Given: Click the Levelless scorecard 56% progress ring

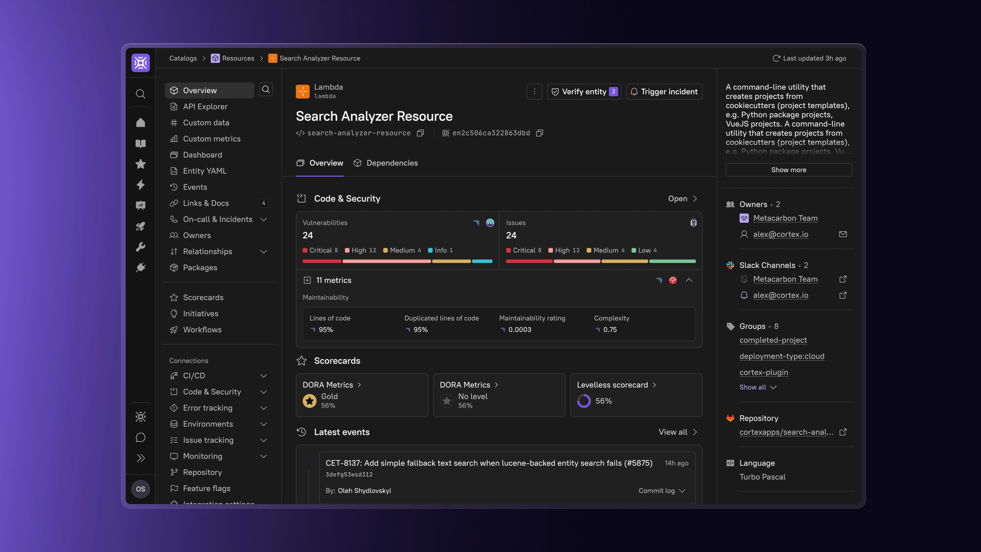Looking at the screenshot, I should 584,401.
